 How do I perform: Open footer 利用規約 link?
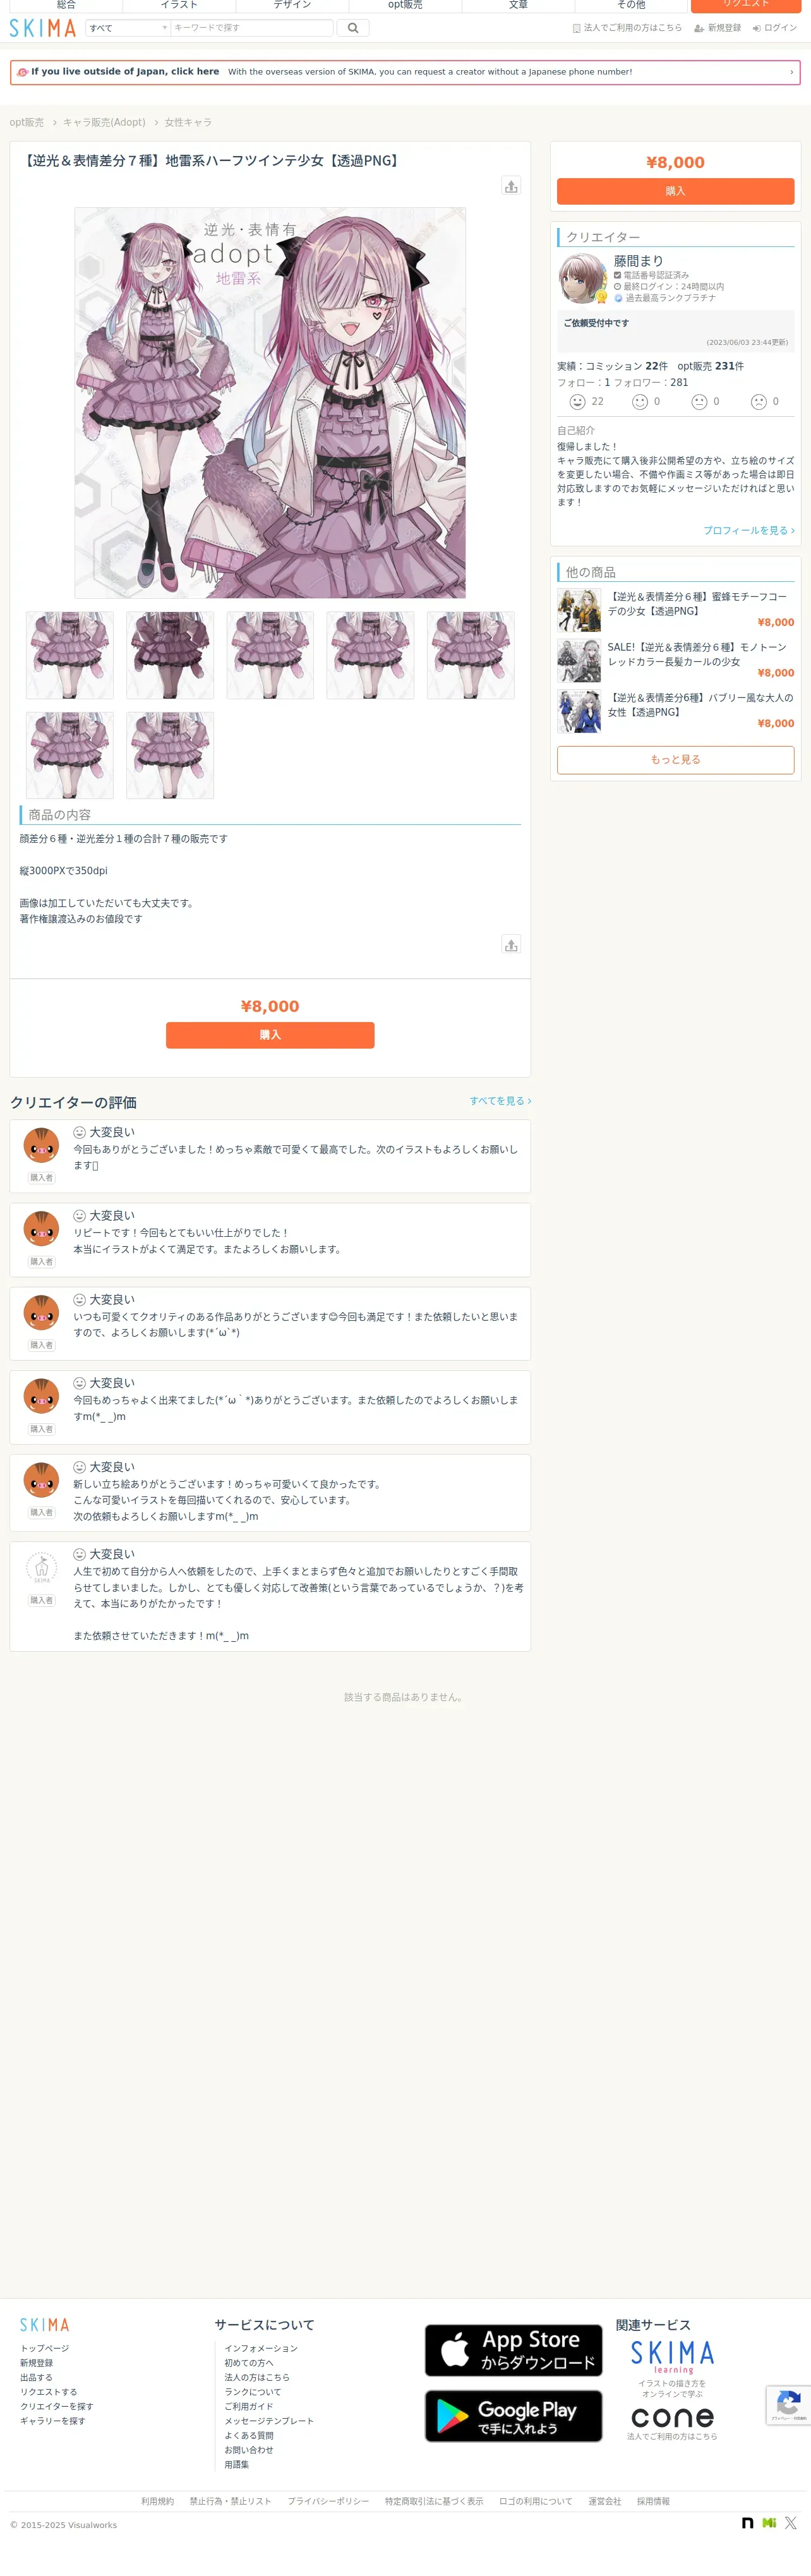coord(157,2501)
